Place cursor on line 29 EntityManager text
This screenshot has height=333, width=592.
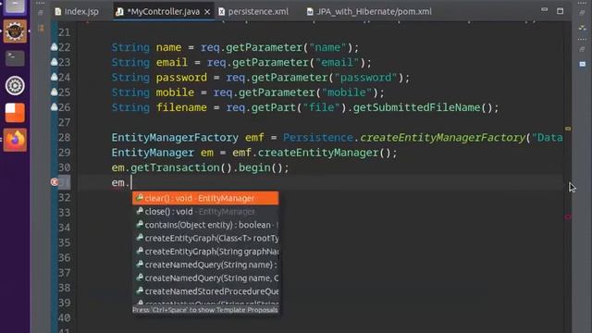153,153
